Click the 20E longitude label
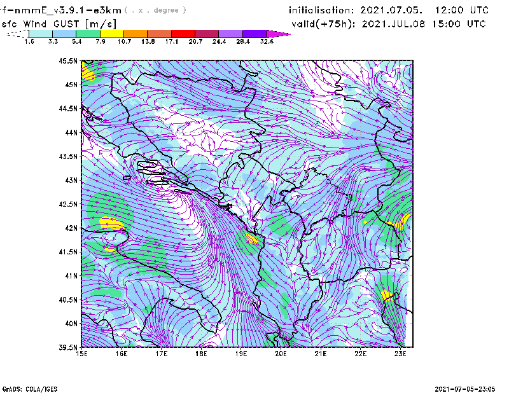Screen dimensions: 509x393 (x=281, y=354)
